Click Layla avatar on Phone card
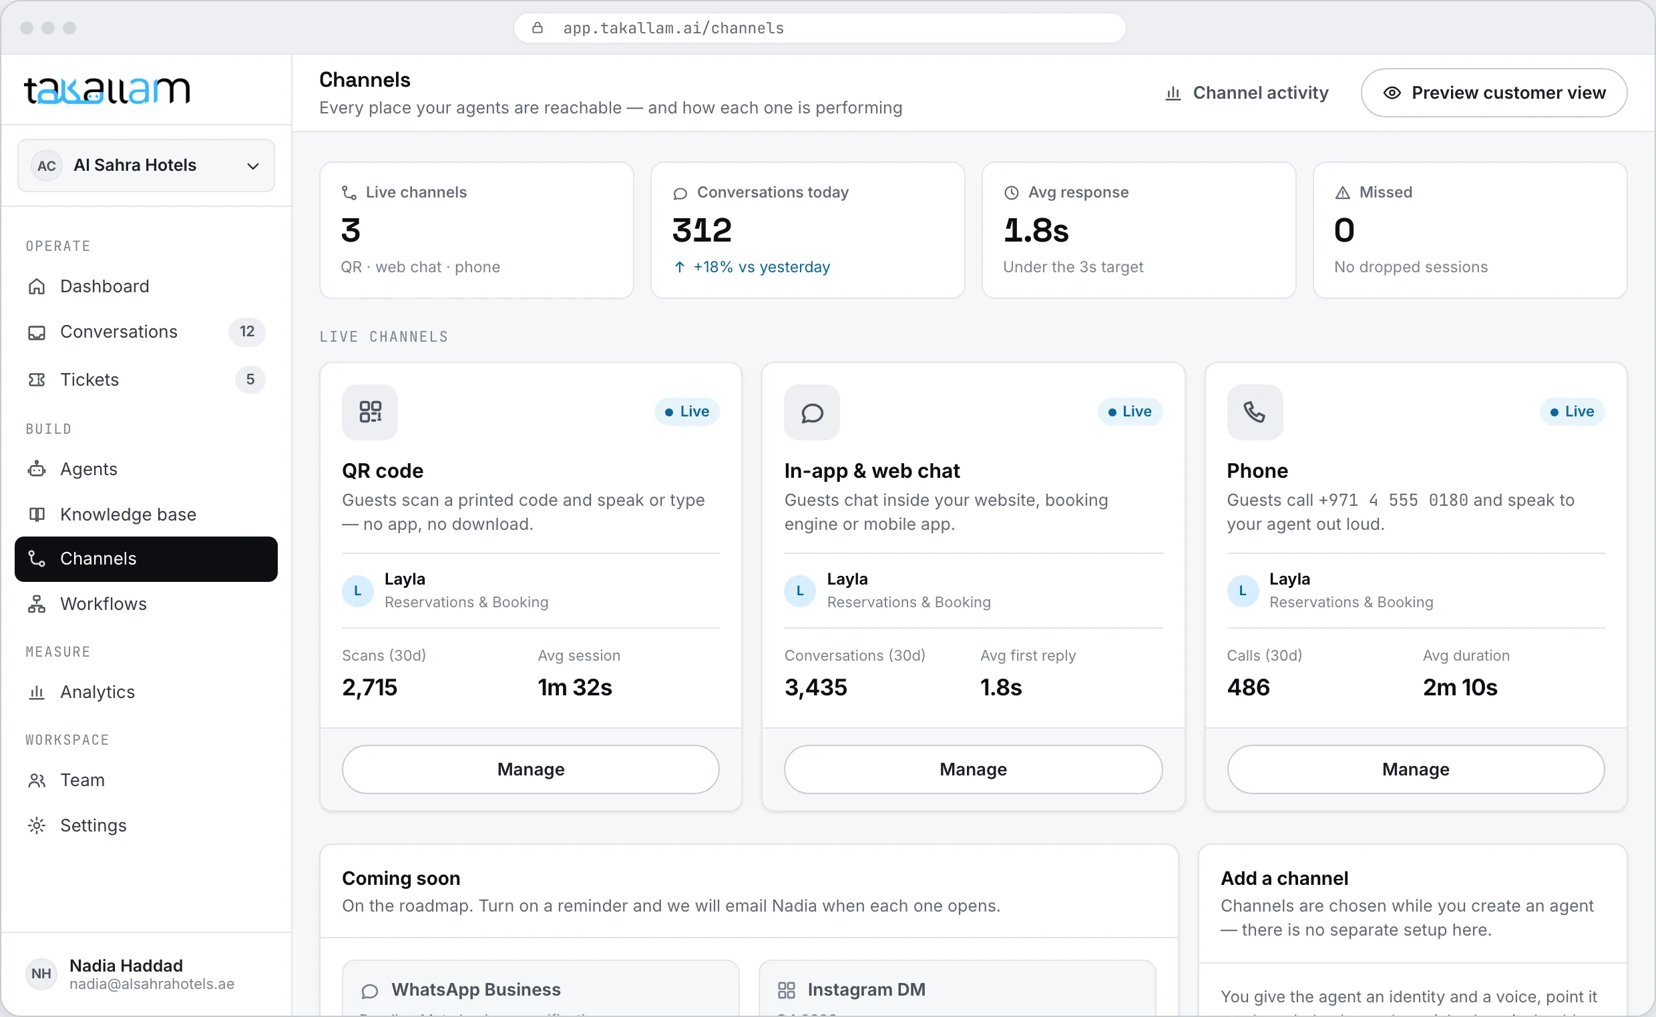 [x=1243, y=591]
